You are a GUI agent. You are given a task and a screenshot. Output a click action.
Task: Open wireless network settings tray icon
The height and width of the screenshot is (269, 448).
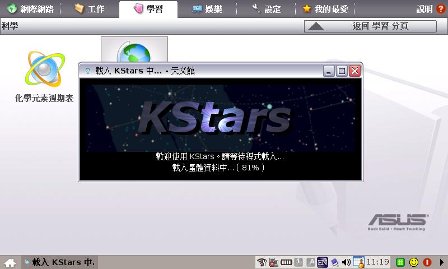coord(262,262)
